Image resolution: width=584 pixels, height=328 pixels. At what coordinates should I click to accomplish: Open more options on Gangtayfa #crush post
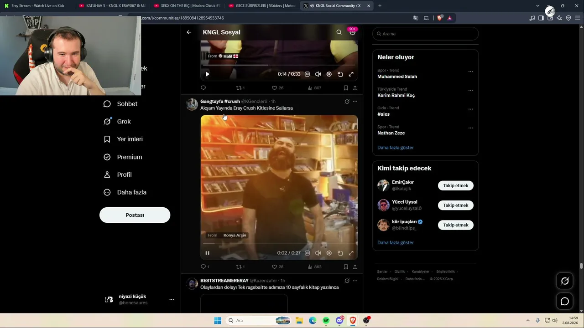(355, 102)
